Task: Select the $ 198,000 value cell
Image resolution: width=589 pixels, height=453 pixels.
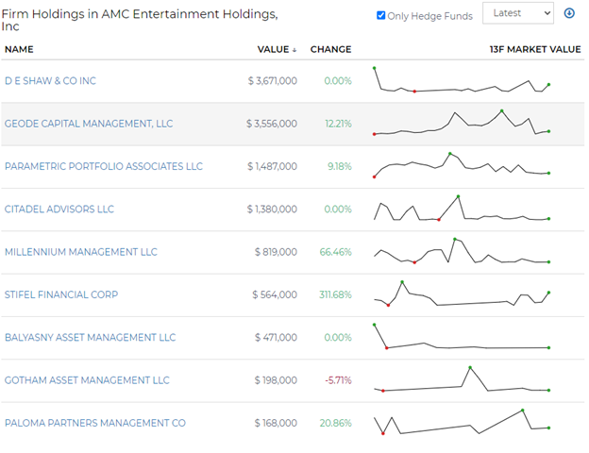Action: (x=276, y=380)
